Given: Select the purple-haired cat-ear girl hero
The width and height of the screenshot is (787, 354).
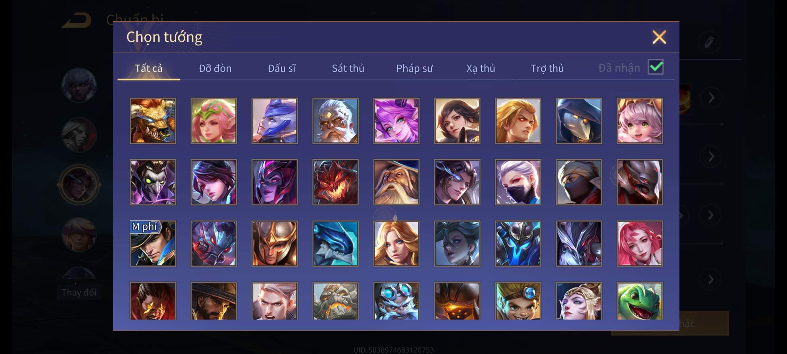Looking at the screenshot, I should [x=396, y=121].
